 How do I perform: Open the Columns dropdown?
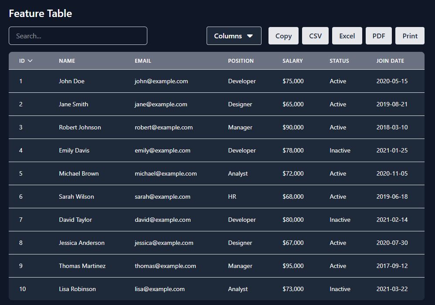click(x=234, y=36)
